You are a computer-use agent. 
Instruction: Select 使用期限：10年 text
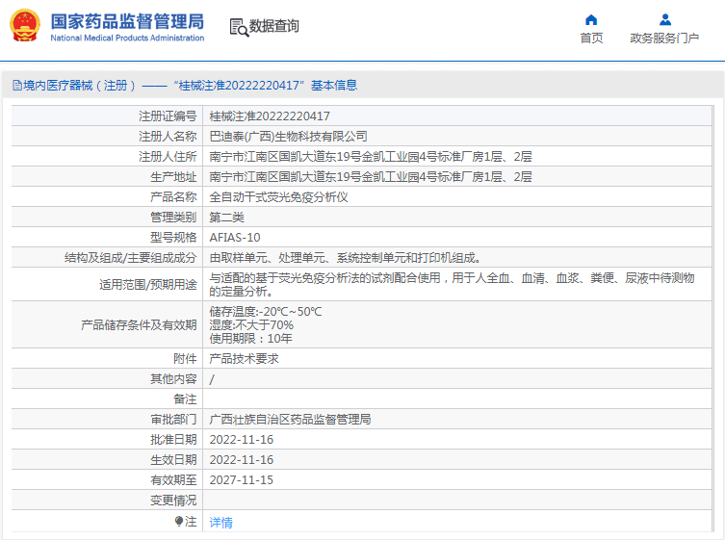(250, 339)
